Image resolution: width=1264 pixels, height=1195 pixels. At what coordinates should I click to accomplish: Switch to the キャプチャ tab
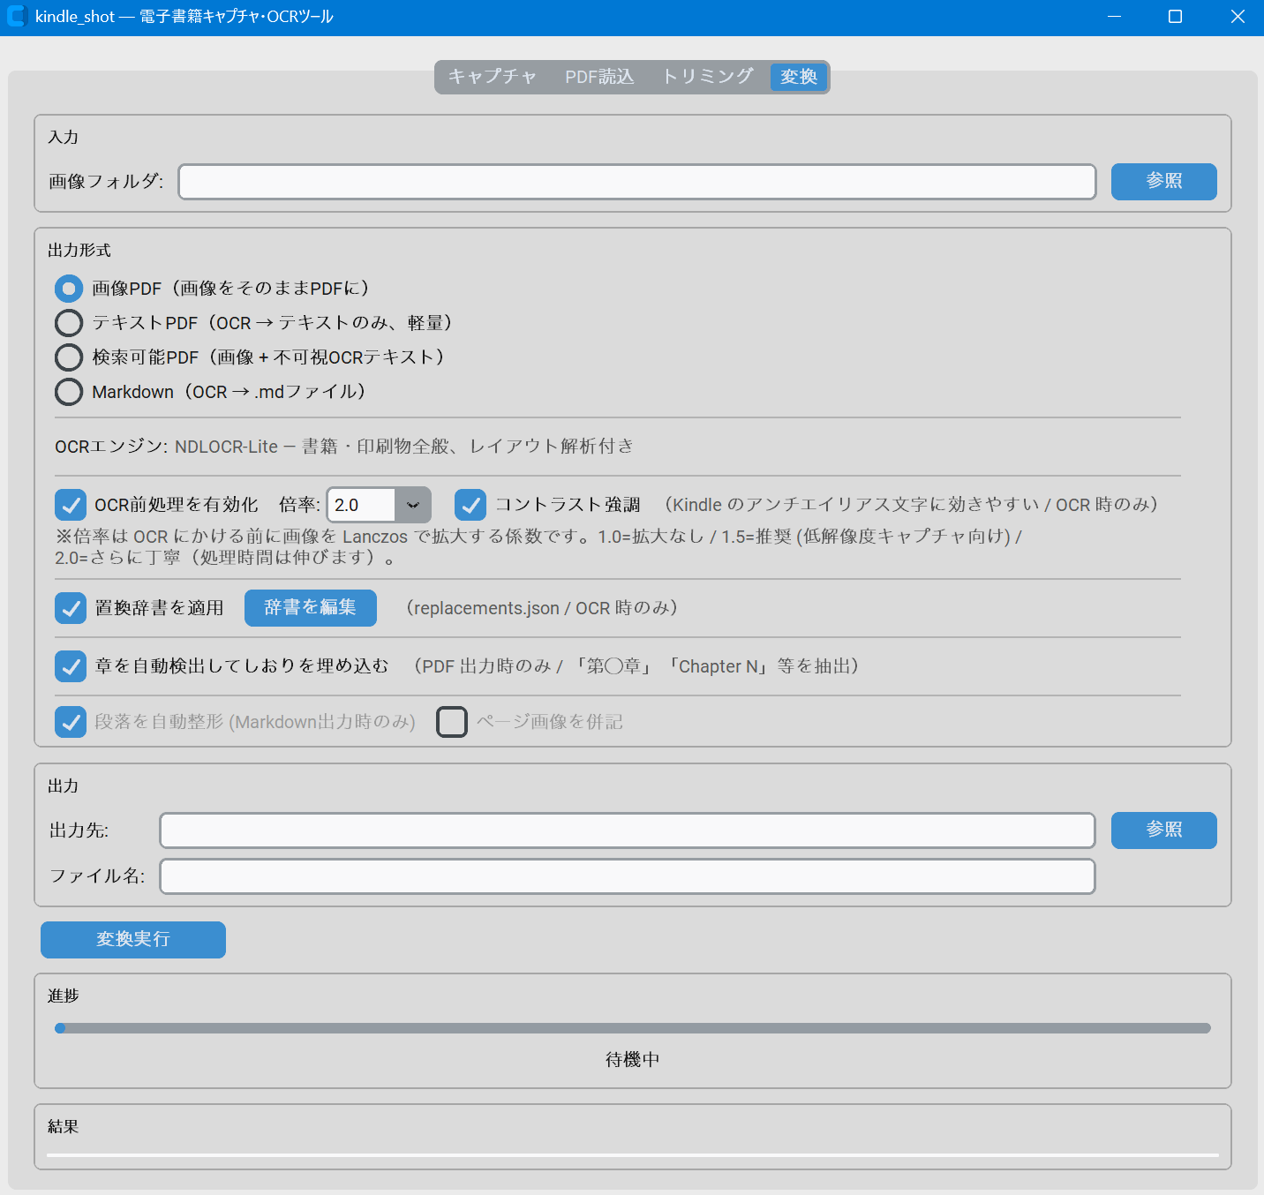tap(492, 77)
